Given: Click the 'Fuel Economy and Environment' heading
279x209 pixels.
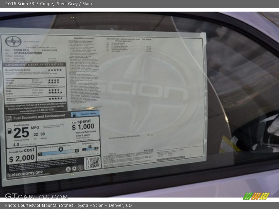Looking at the screenshot, I should pos(39,117).
